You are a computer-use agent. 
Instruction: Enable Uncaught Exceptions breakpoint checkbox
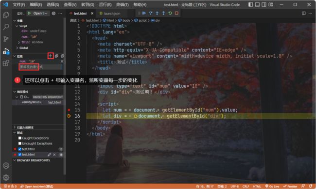20,143
